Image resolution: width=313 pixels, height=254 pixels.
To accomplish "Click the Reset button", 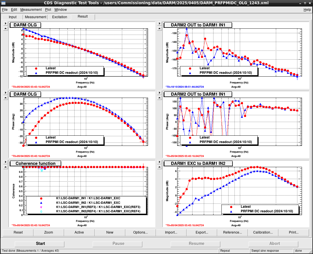I will point(18,232).
